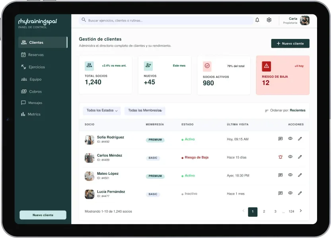Go to page 2 of the socios list

point(264,211)
